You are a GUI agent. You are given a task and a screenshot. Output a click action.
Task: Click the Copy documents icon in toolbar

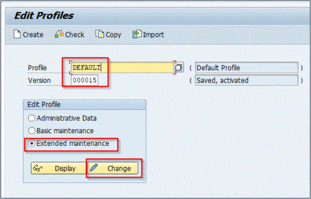pyautogui.click(x=100, y=34)
